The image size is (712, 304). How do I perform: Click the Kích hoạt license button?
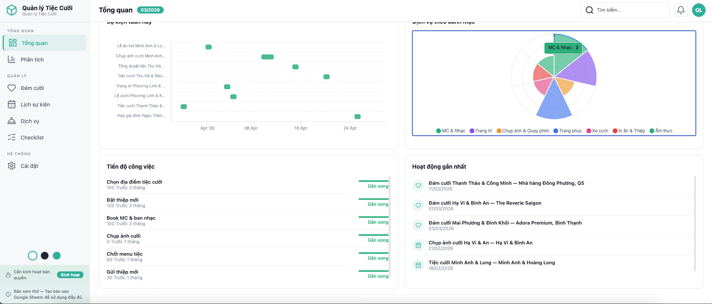[x=70, y=275]
